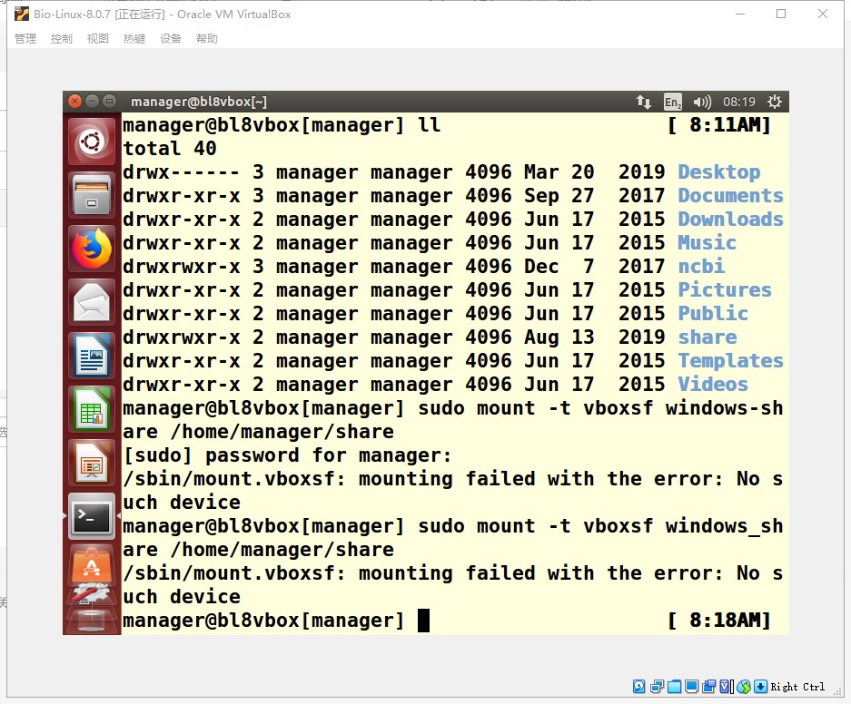Click the Terminal icon in launcher

click(x=92, y=516)
